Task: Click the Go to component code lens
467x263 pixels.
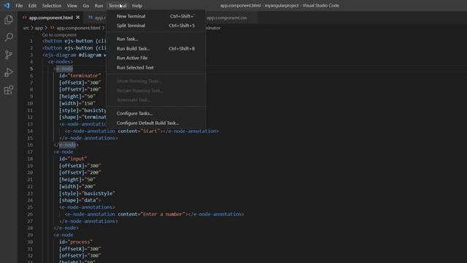Action: (59, 35)
